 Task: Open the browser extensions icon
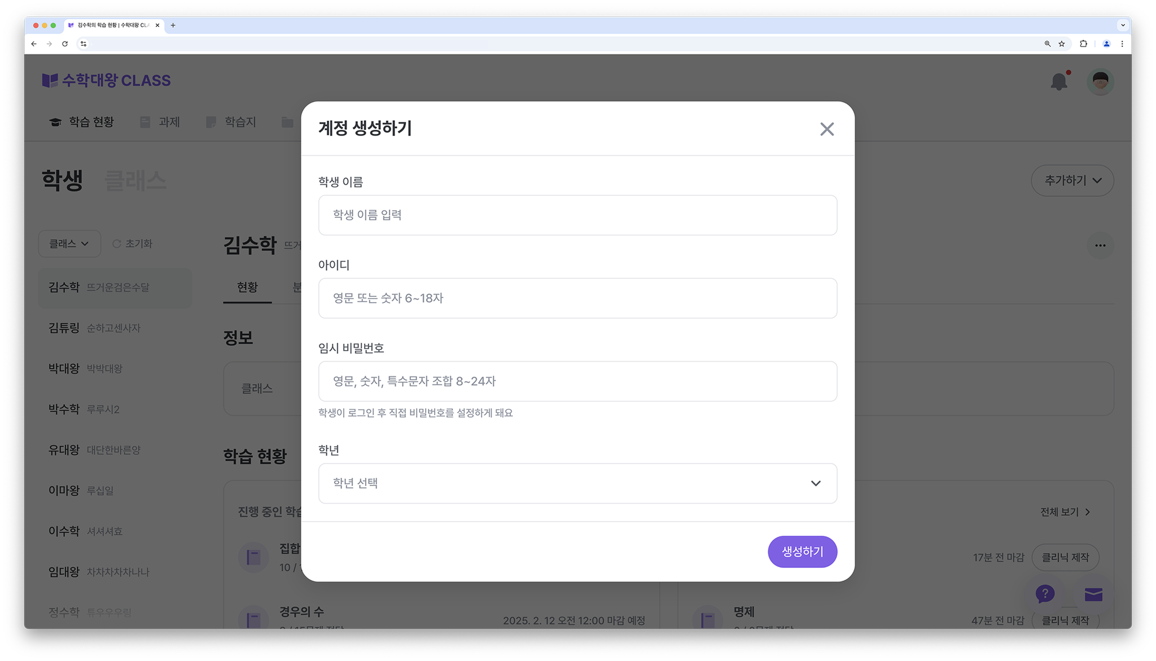point(1083,44)
